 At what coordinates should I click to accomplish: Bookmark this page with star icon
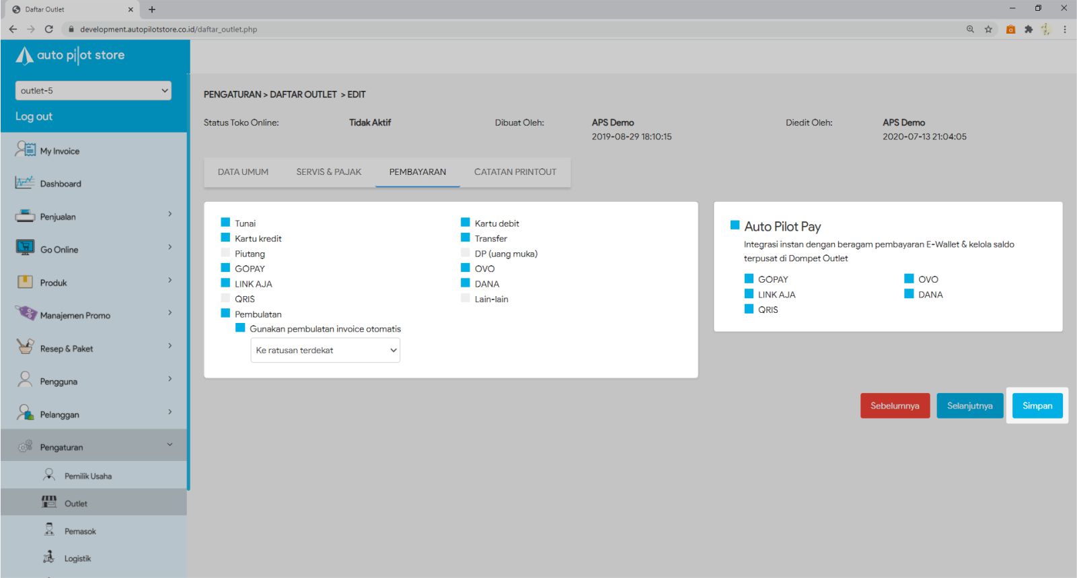click(988, 29)
